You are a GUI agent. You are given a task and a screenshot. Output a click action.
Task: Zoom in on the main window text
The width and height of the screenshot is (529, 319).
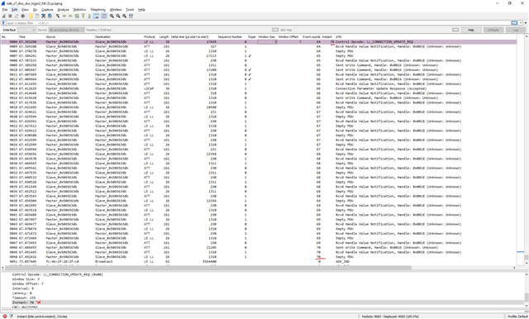click(112, 16)
